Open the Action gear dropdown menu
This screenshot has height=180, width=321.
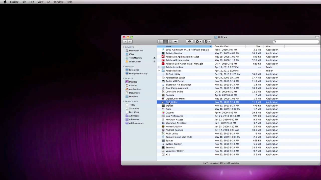click(x=198, y=41)
